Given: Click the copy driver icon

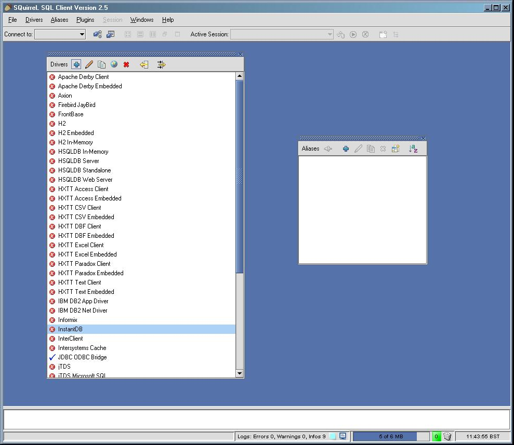Looking at the screenshot, I should tap(101, 64).
